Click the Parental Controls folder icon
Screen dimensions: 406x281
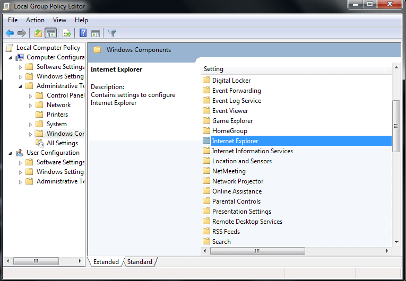(206, 201)
